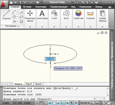Viewport: 115px width, 105px height.
Task: Open the Свойства color wheel panel
Action: 78,13
